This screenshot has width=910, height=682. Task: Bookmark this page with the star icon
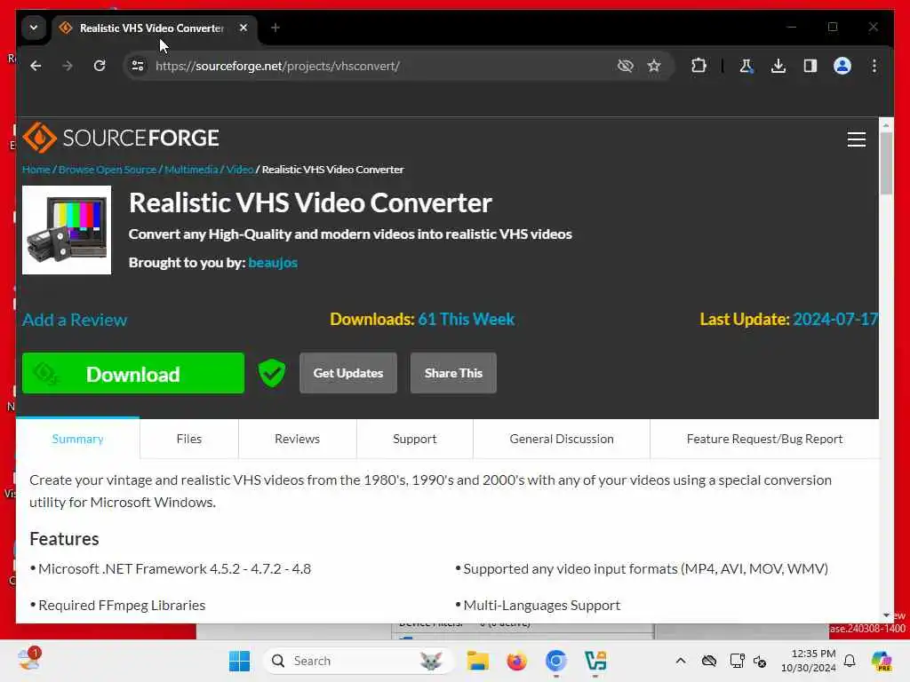(x=654, y=66)
